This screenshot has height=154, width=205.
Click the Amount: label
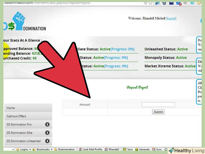[85, 104]
